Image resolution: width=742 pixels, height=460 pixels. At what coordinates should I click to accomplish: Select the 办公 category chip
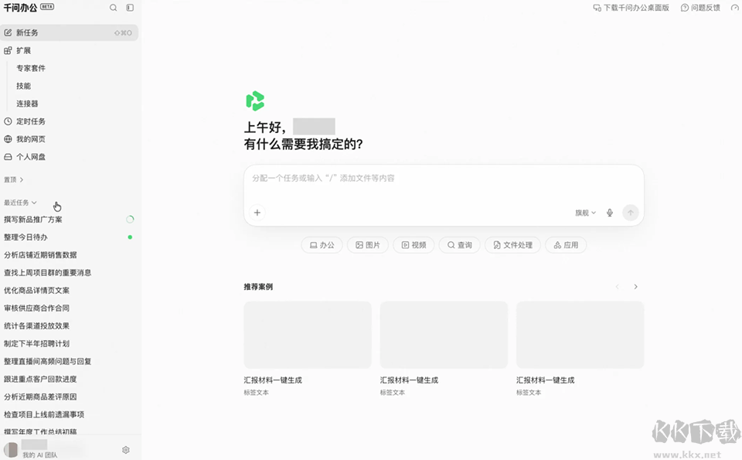click(x=322, y=245)
